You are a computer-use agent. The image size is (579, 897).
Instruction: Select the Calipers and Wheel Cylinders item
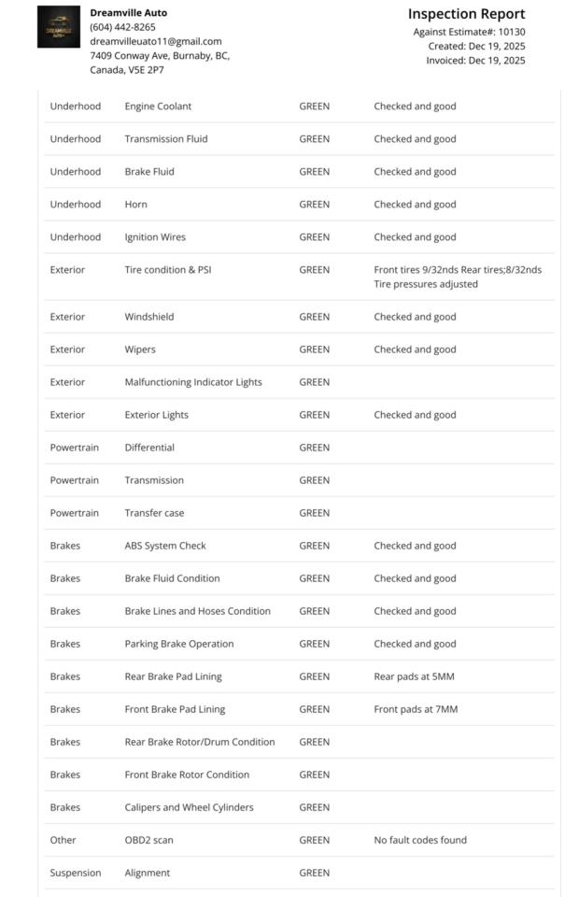[189, 807]
